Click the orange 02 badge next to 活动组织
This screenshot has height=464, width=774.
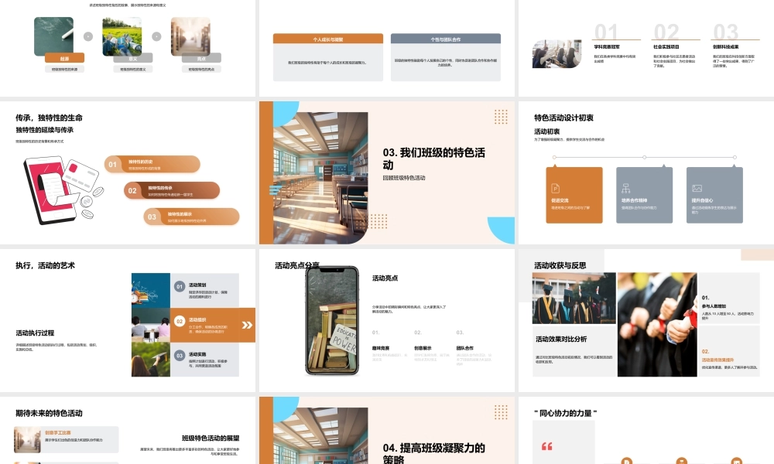point(180,322)
